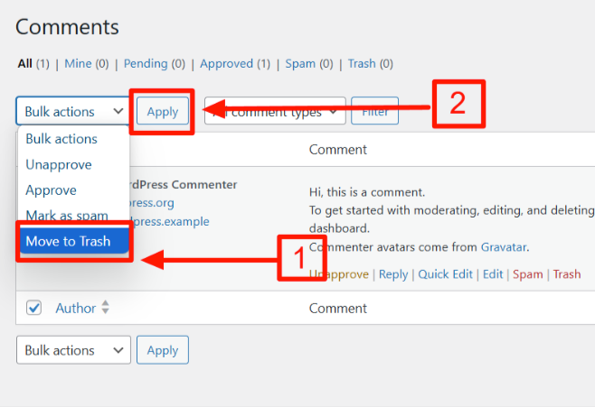Toggle the select-all checkbox beside Author

pyautogui.click(x=33, y=308)
